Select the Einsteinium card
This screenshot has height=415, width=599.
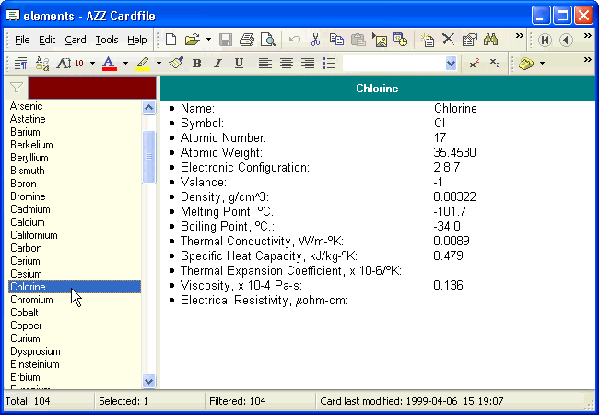pyautogui.click(x=35, y=364)
